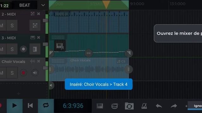Redo the last action
Screen dimensions: 202x113
[x=174, y=106]
